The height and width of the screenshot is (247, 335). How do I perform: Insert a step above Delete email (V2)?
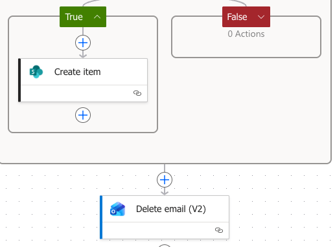165,180
